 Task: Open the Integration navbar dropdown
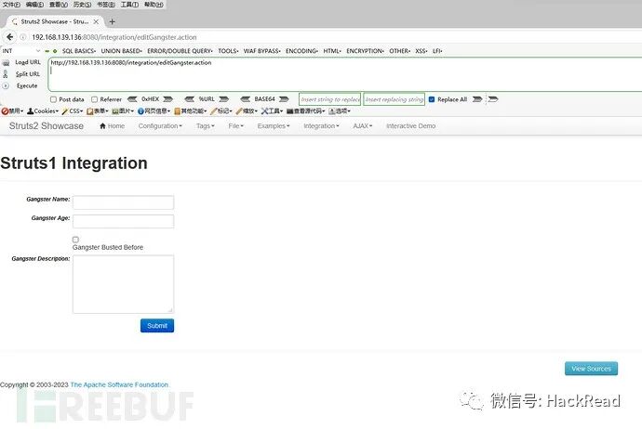[x=321, y=126]
